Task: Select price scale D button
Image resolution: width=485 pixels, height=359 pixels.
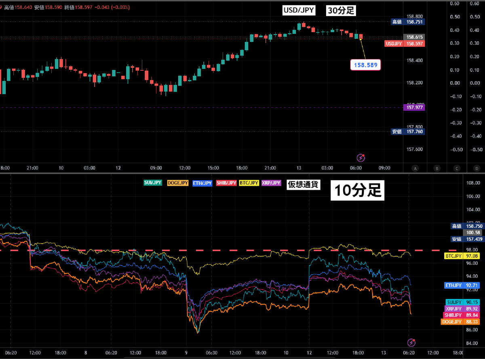Action: tap(477, 168)
